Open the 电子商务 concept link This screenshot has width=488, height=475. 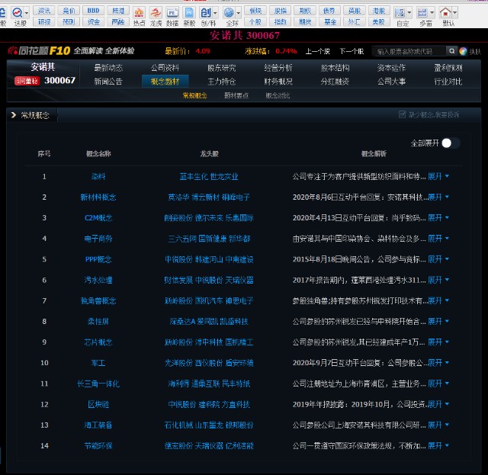point(98,239)
